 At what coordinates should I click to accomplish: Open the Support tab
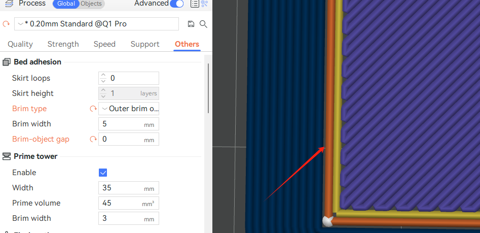click(145, 44)
